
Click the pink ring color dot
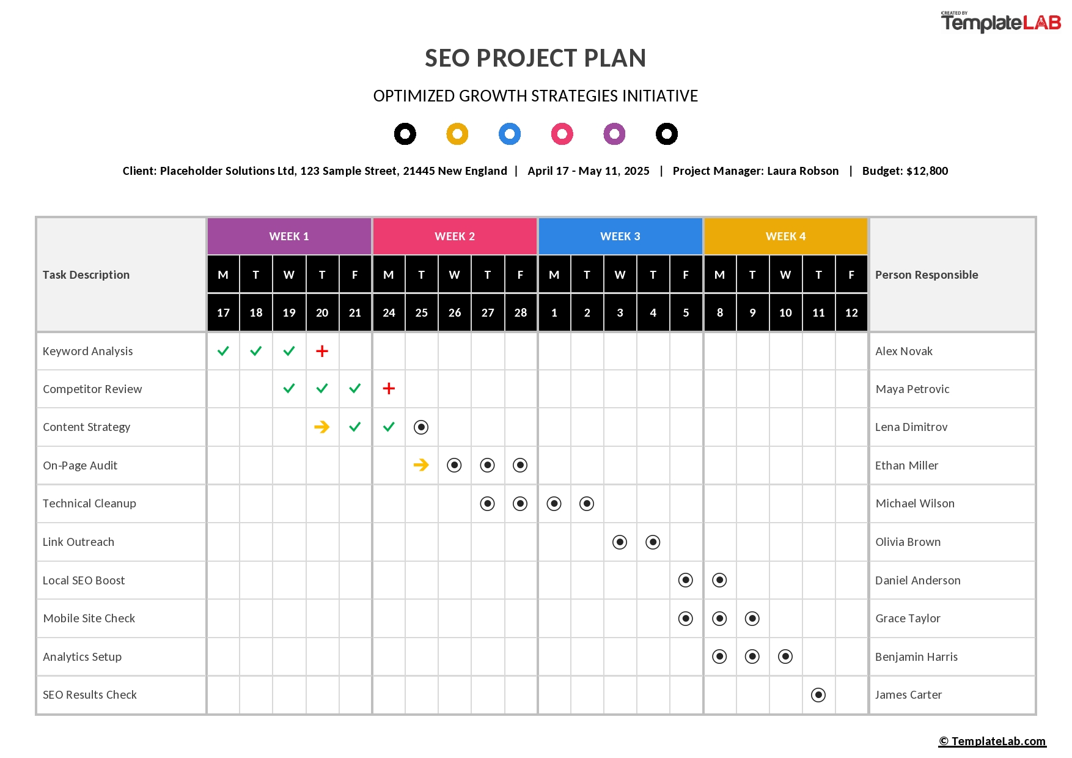point(562,134)
